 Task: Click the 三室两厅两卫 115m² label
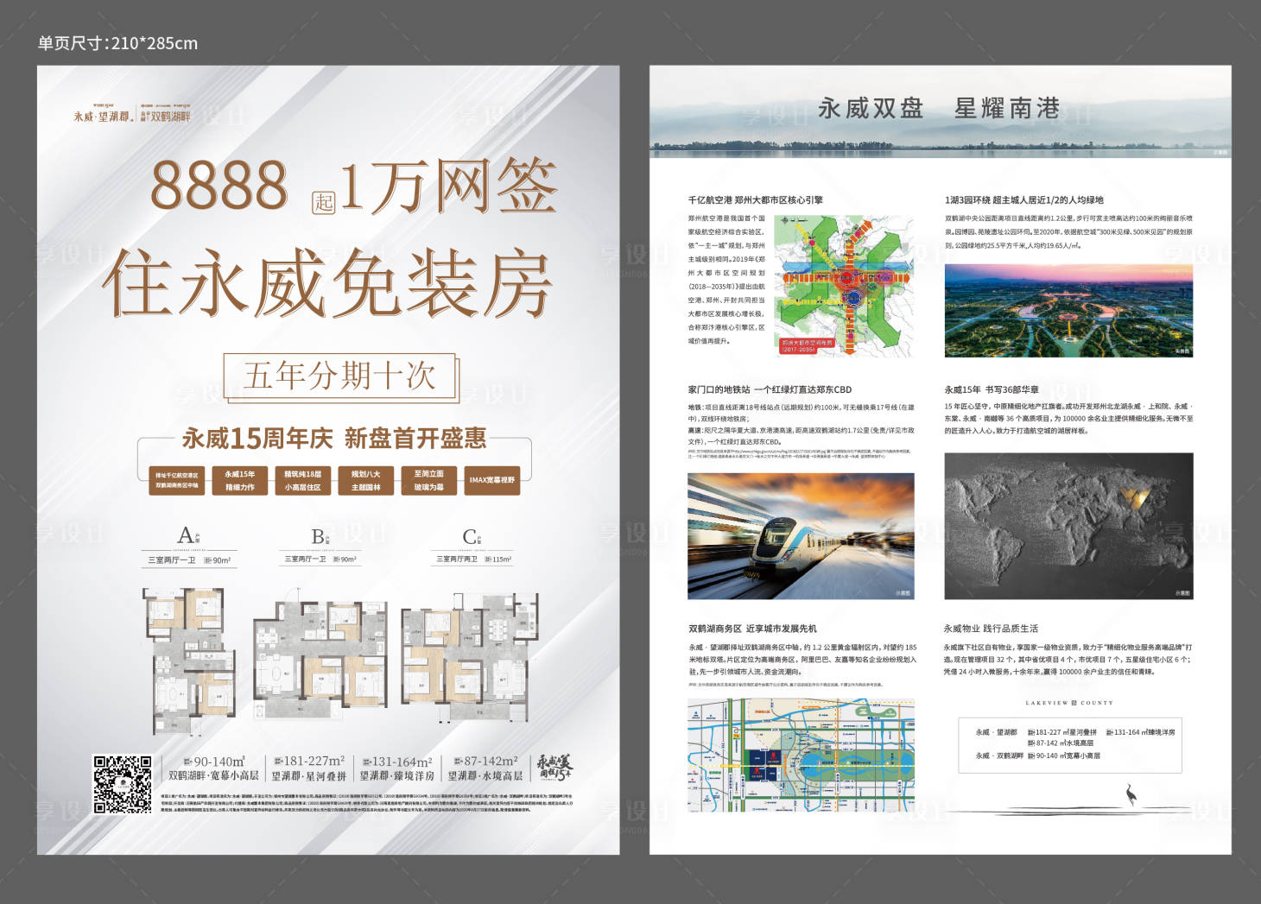click(x=473, y=559)
